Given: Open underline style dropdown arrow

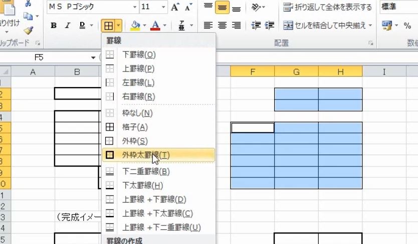Looking at the screenshot, I should pyautogui.click(x=91, y=25).
